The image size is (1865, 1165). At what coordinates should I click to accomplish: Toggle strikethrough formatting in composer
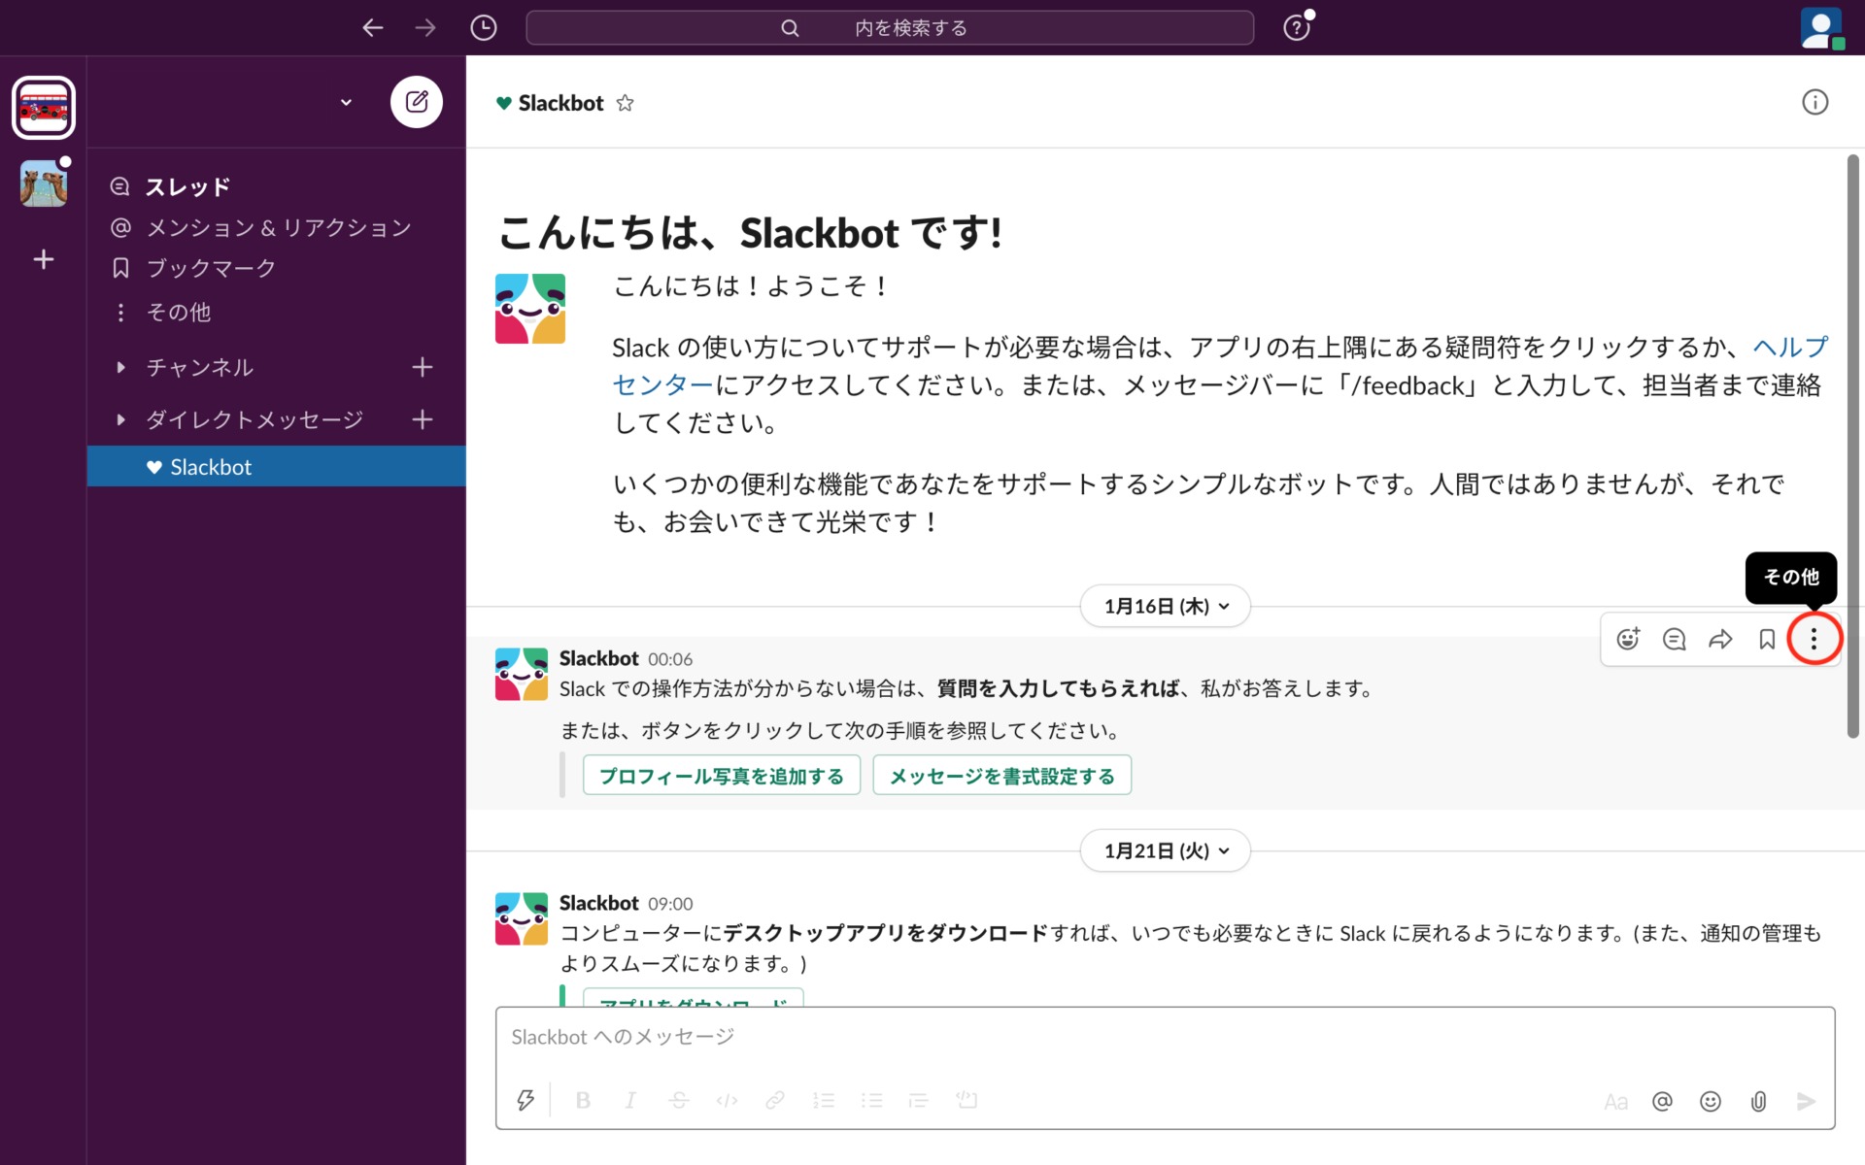pyautogui.click(x=679, y=1100)
